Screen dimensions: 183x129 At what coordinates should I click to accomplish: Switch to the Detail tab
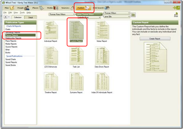pos(31,18)
